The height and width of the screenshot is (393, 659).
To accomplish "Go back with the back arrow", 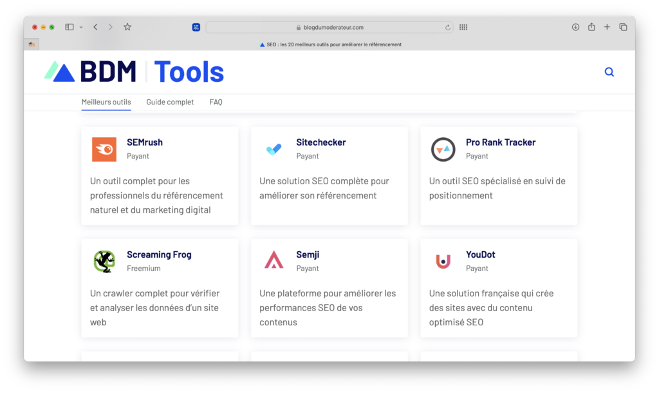I will [x=96, y=27].
